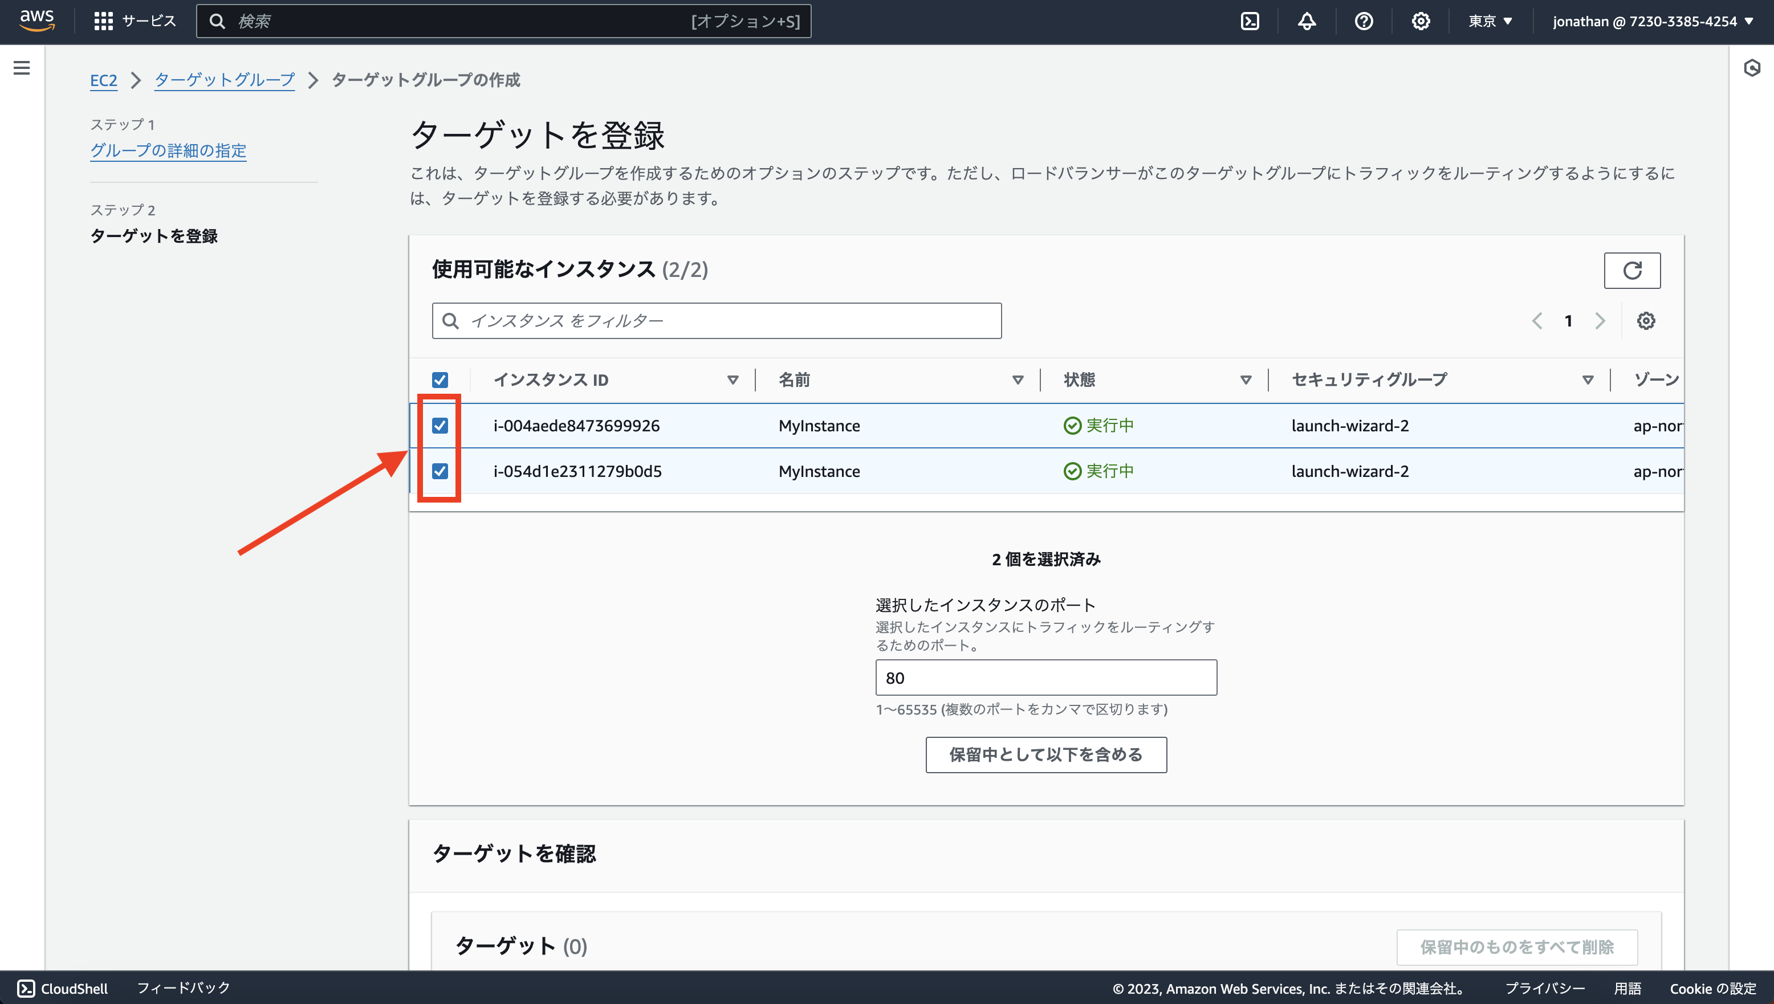Open the notifications bell icon
This screenshot has width=1774, height=1004.
click(1307, 21)
